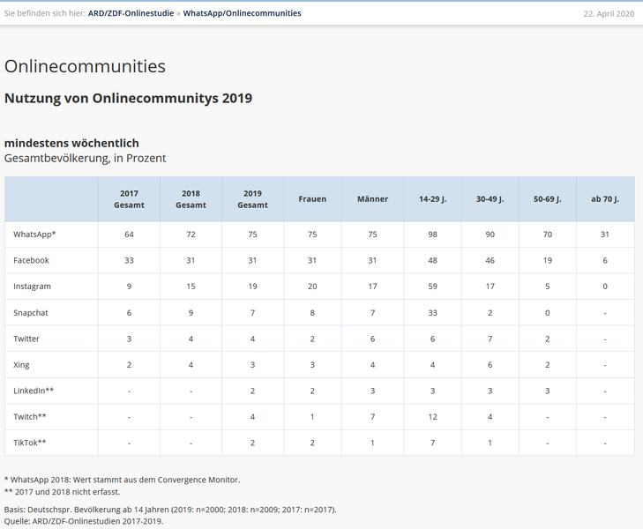Click Instagram Frauen value 20
Viewport: 643px width, 529px height.
pos(312,287)
